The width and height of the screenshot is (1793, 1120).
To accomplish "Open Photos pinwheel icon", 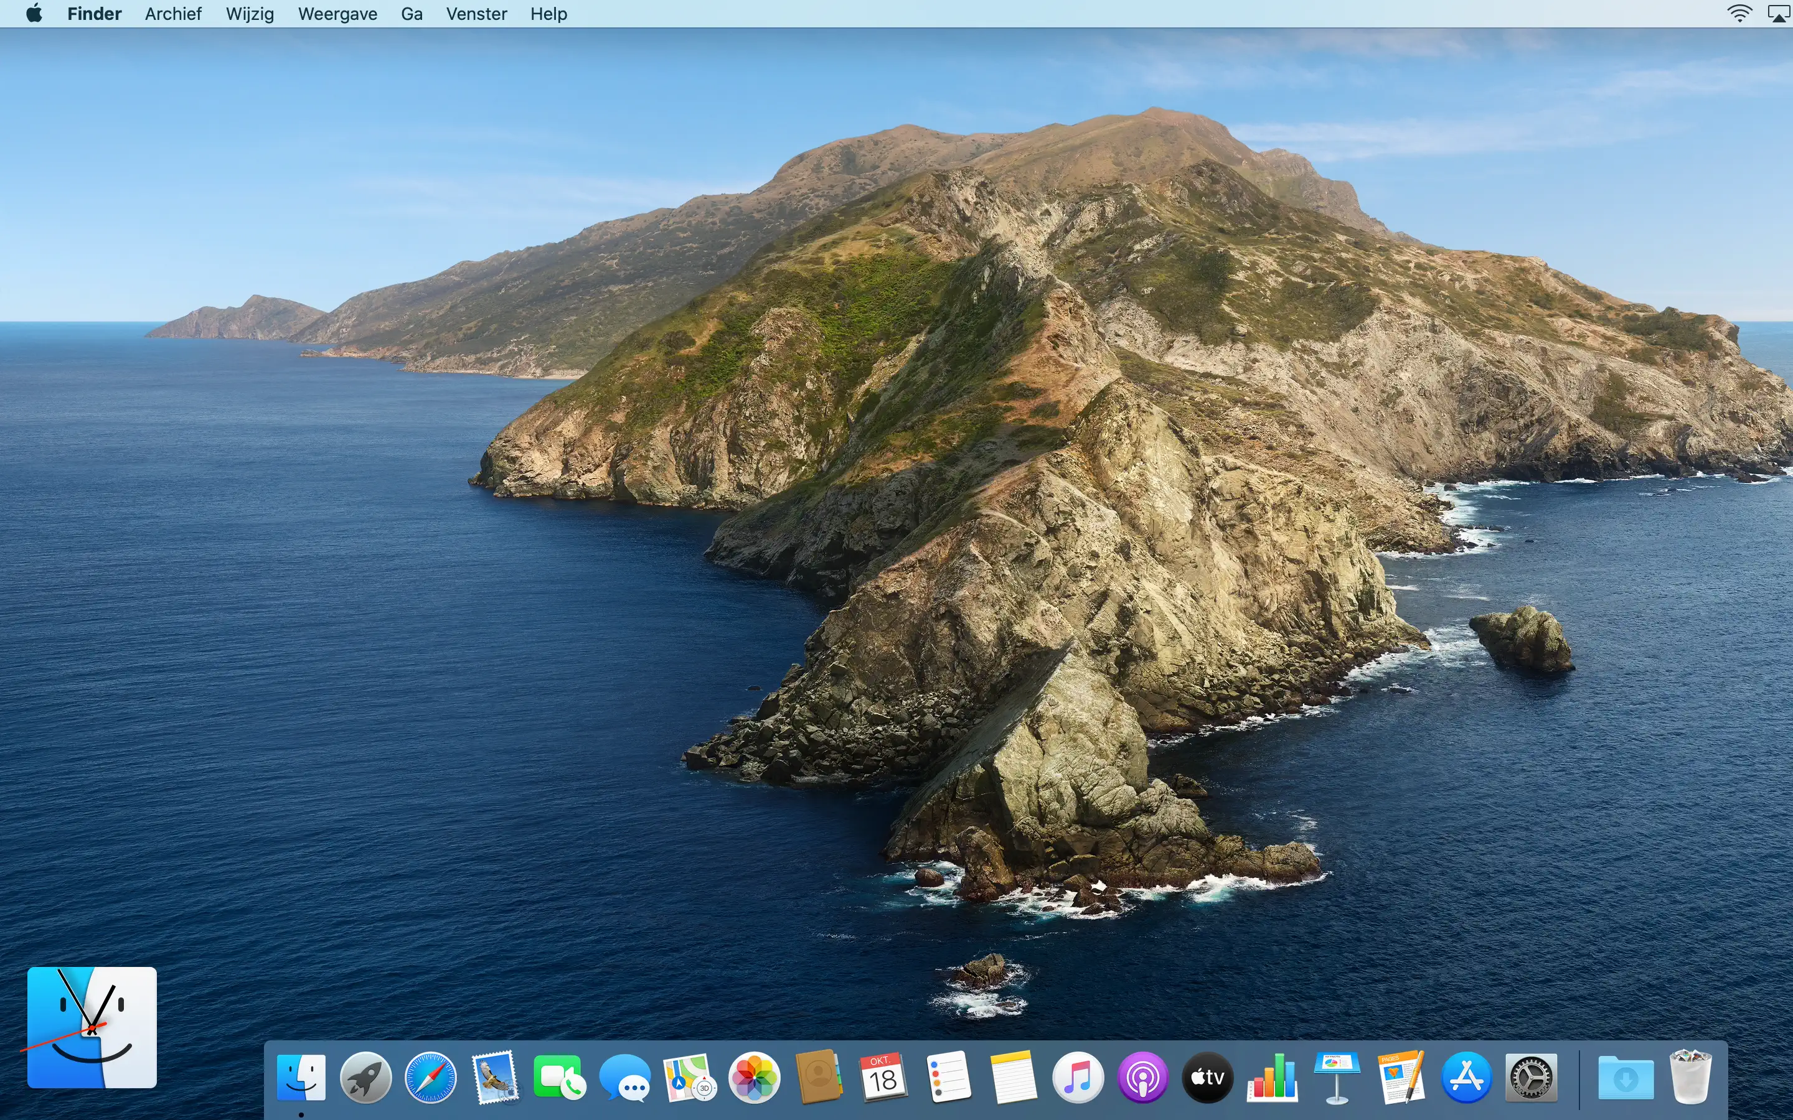I will 755,1077.
